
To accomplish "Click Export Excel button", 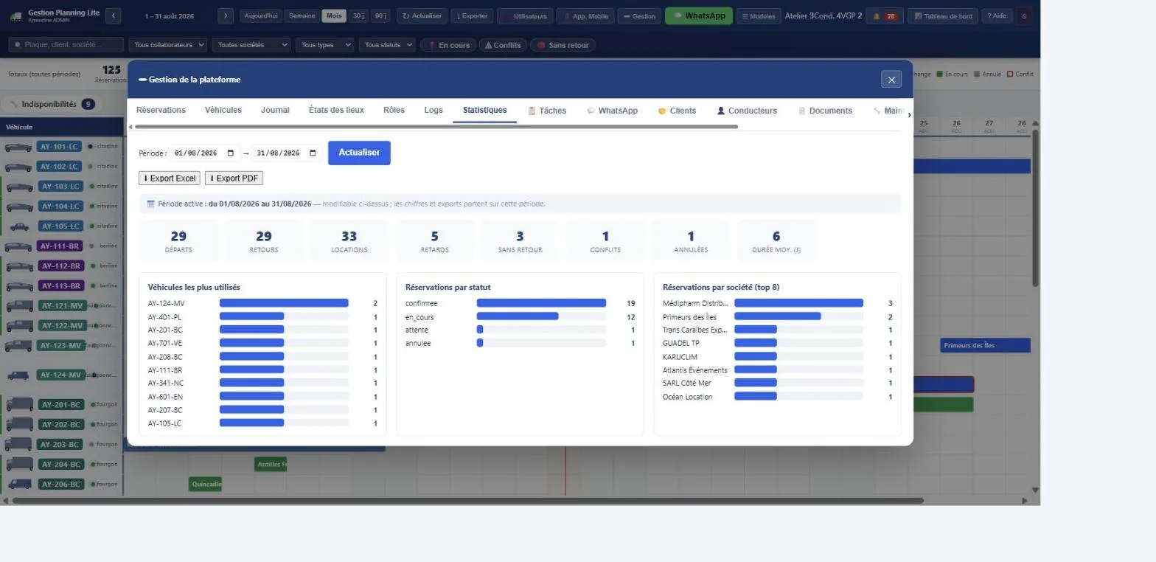I will (x=170, y=178).
